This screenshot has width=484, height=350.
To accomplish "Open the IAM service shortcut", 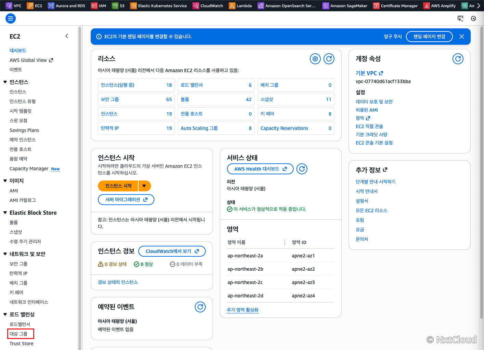I will [x=99, y=5].
